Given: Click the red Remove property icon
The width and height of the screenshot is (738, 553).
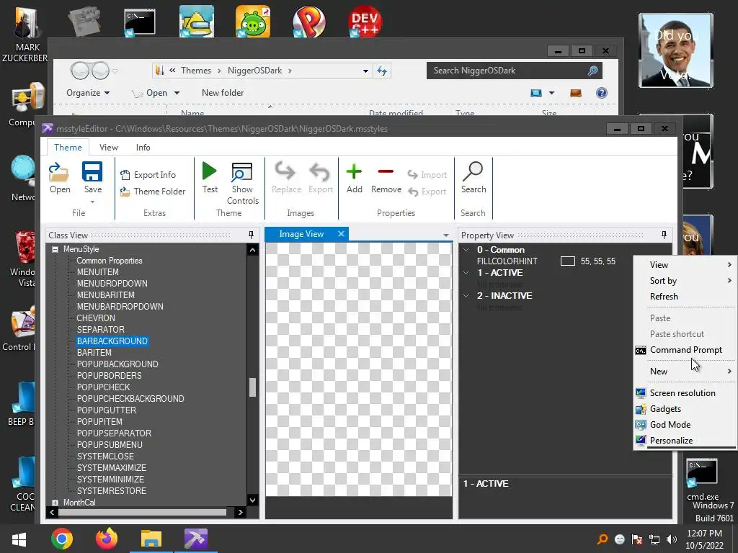Looking at the screenshot, I should (x=386, y=171).
